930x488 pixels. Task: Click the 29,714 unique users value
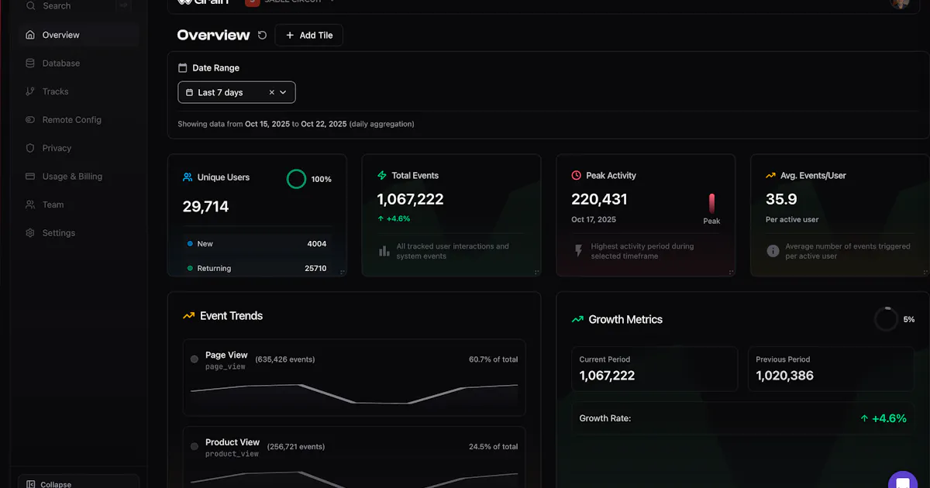205,207
